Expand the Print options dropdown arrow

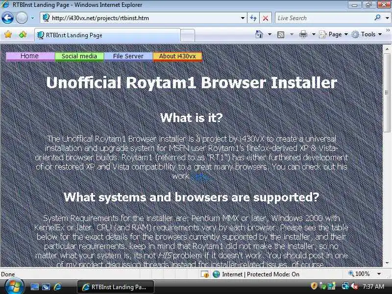pyautogui.click(x=314, y=34)
